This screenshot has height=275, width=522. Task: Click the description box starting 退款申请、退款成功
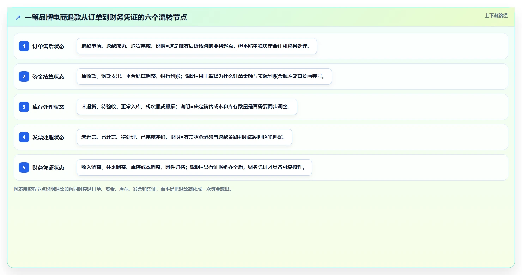click(197, 46)
